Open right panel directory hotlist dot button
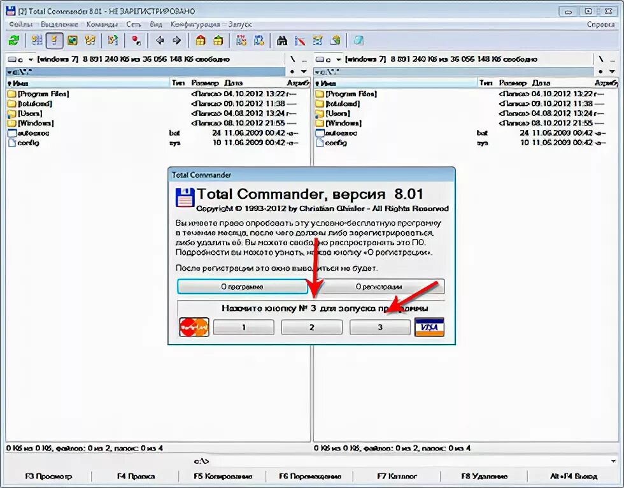 600,71
